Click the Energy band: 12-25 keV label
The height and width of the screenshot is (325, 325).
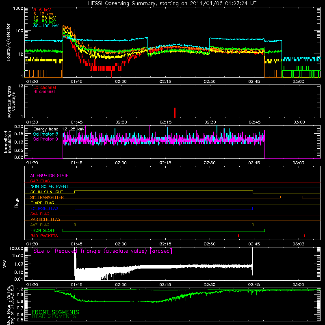tap(59, 129)
